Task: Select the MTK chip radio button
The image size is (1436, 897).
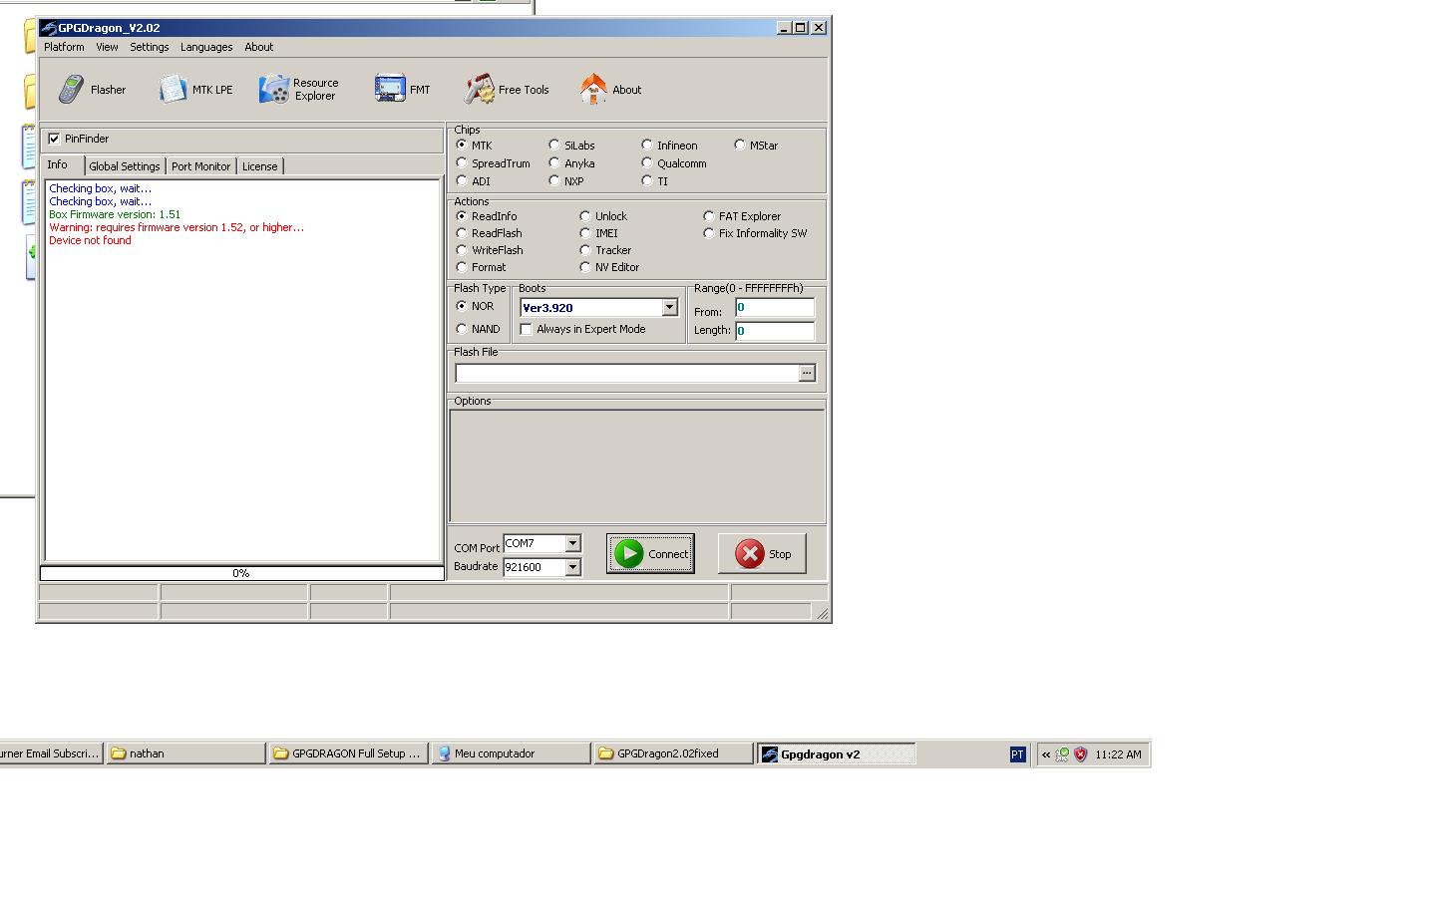Action: point(462,146)
